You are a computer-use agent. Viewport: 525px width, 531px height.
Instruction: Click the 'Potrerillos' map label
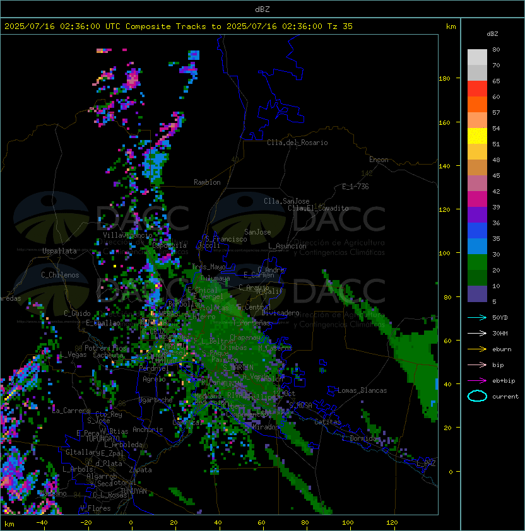point(105,348)
